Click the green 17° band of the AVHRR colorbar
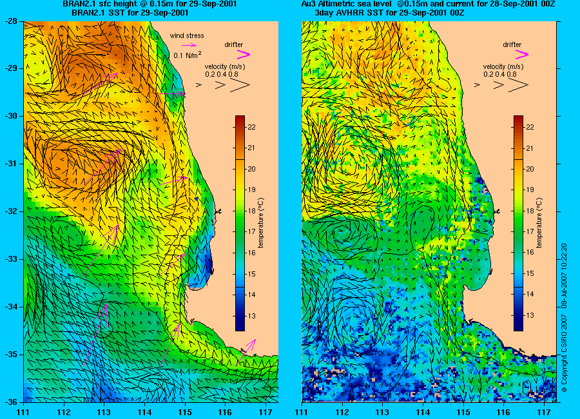 (518, 231)
